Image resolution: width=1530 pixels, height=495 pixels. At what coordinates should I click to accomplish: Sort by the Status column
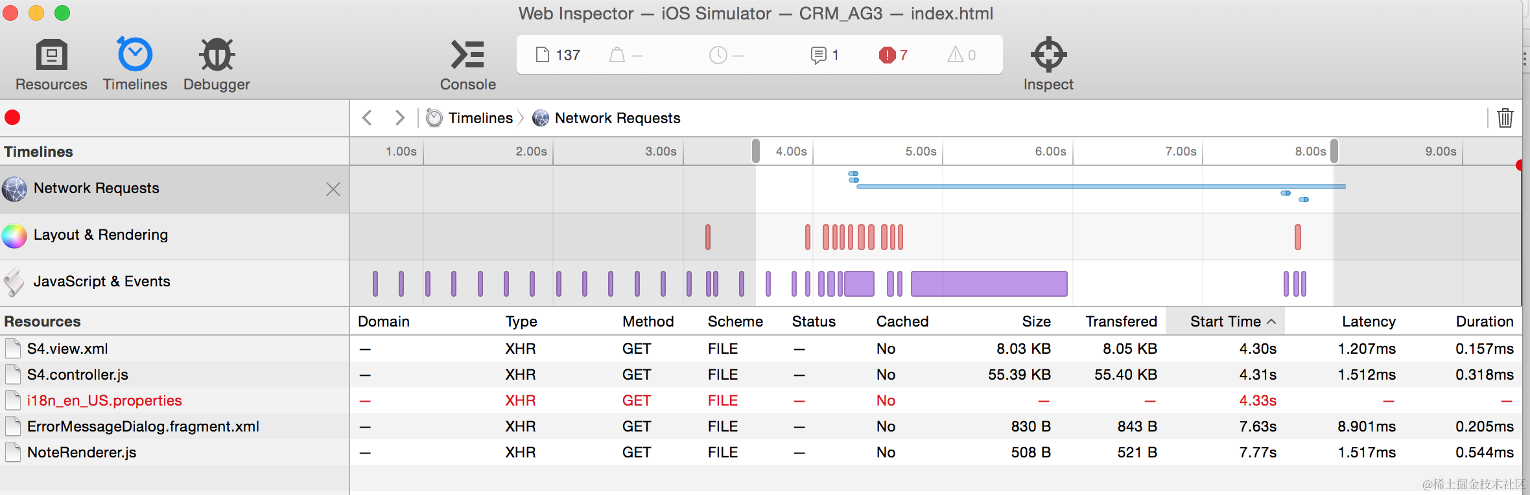[814, 321]
